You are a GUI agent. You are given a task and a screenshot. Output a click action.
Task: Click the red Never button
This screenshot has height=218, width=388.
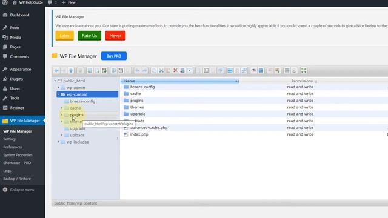coord(115,36)
